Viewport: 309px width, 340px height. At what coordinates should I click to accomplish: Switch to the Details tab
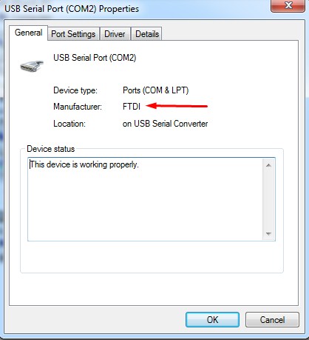pyautogui.click(x=147, y=34)
